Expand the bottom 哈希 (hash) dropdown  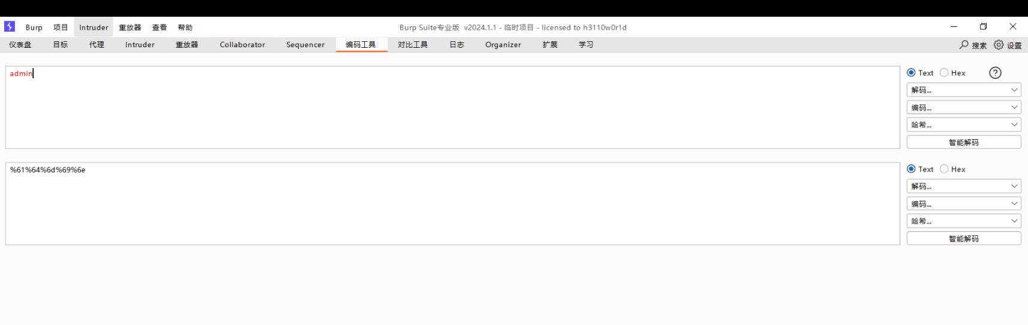click(x=963, y=221)
